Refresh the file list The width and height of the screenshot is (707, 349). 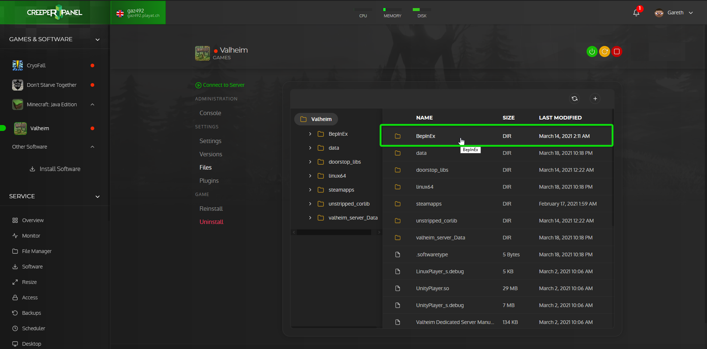[574, 99]
